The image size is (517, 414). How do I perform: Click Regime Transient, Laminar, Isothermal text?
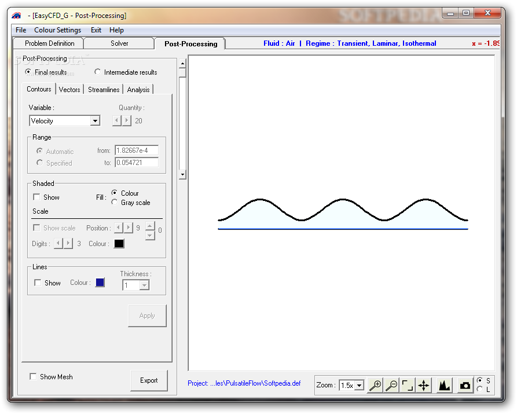tap(371, 43)
